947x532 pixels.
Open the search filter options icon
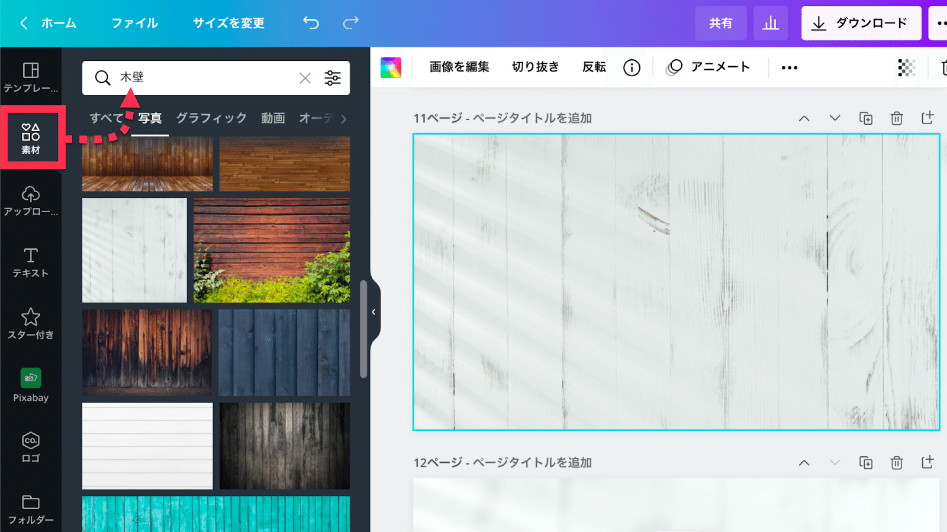point(333,77)
